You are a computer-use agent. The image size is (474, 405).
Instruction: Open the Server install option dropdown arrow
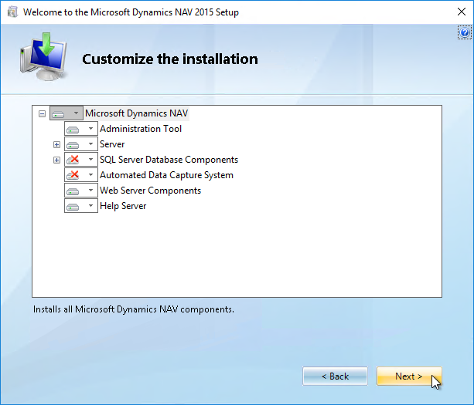click(x=90, y=143)
